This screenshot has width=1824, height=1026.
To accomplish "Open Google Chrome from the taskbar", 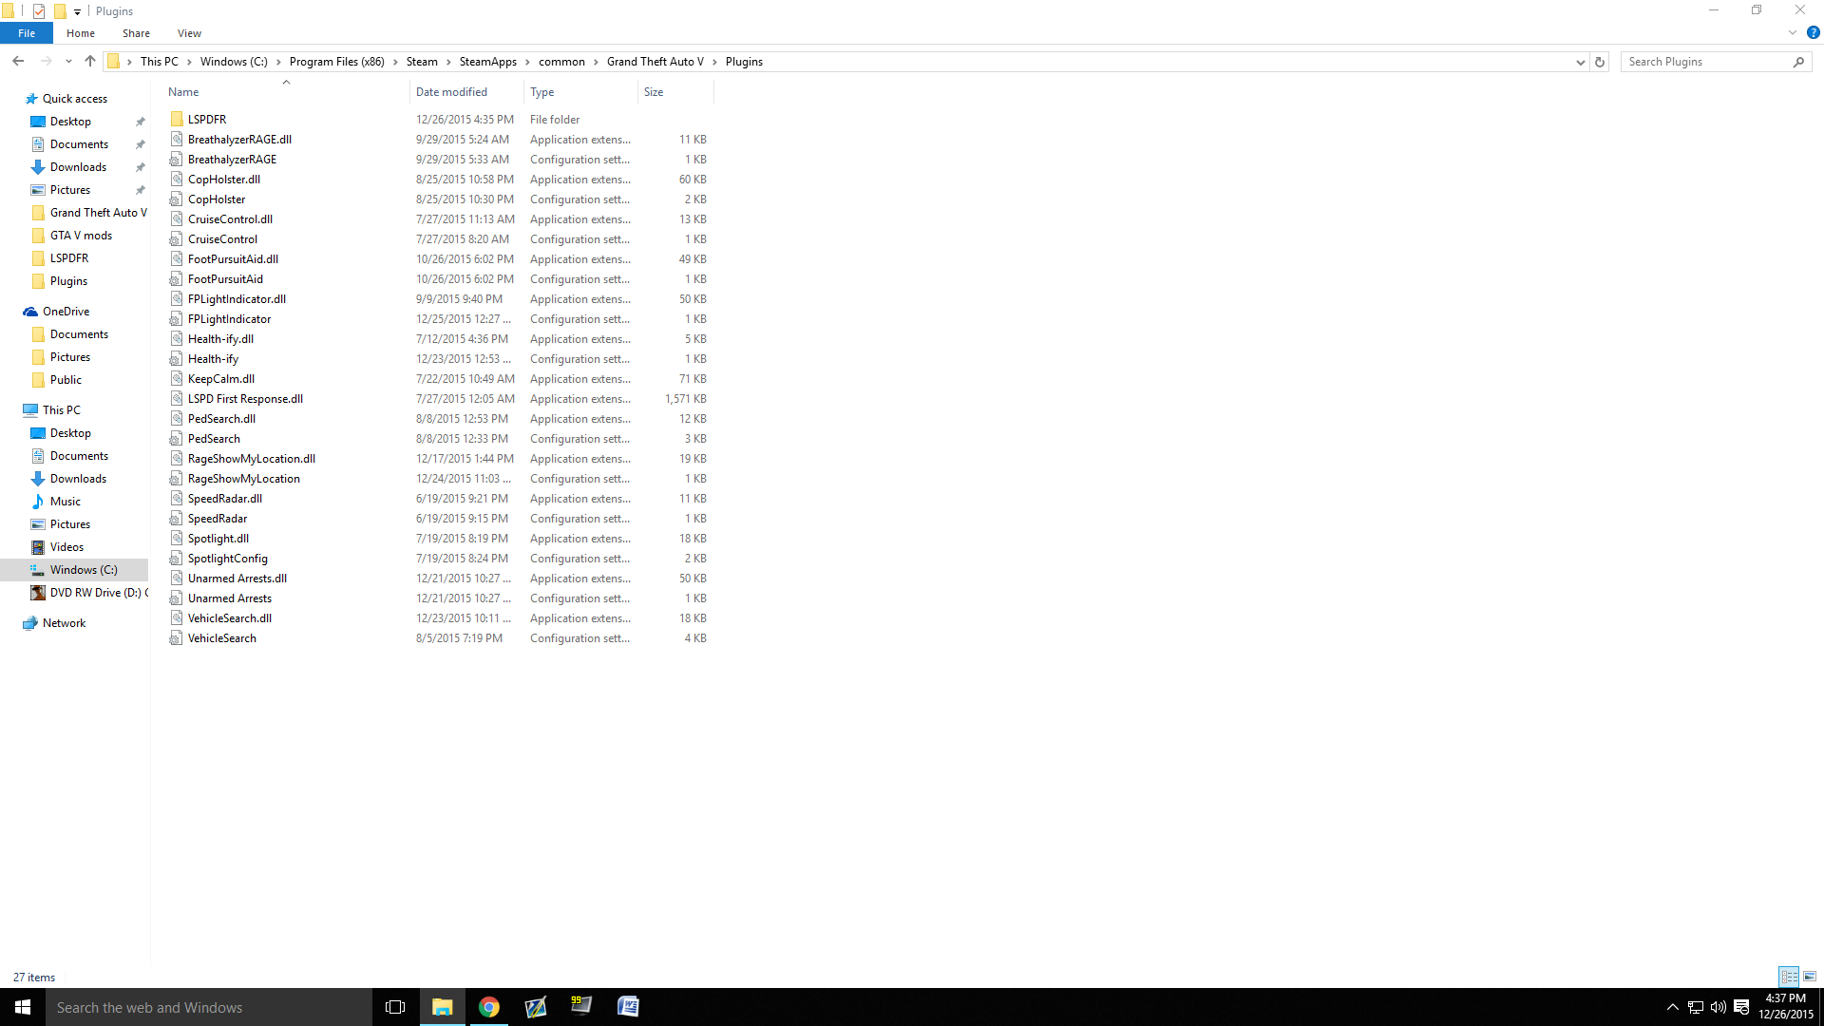I will point(488,1007).
